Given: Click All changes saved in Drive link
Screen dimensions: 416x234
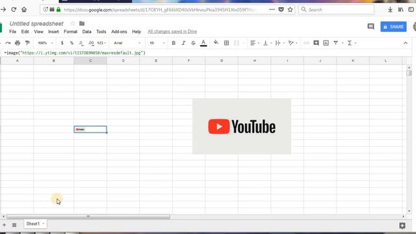Looking at the screenshot, I should pyautogui.click(x=172, y=32).
